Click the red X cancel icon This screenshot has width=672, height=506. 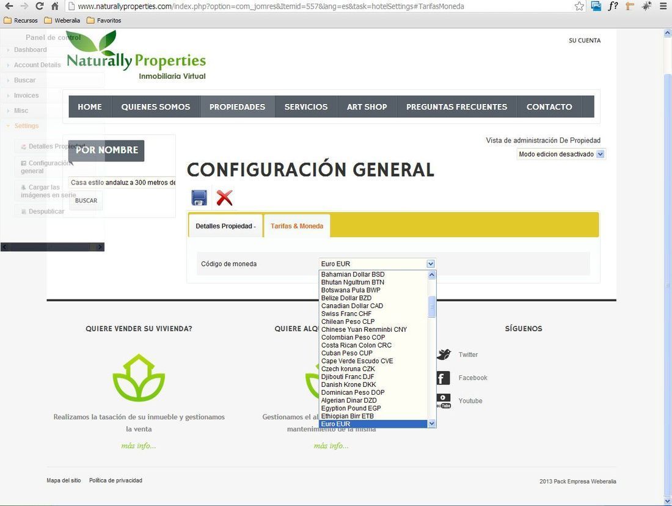click(224, 197)
